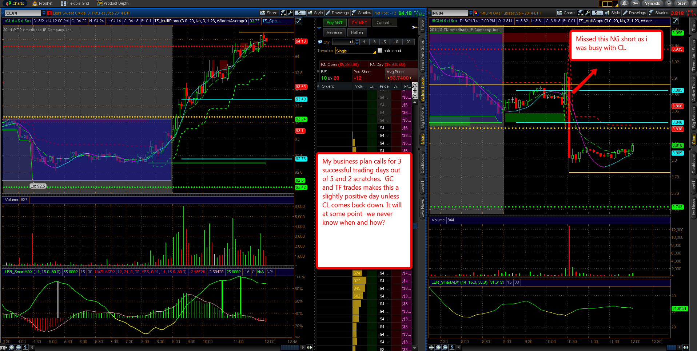
Task: Increase quantity with the up stepper
Action: [357, 40]
